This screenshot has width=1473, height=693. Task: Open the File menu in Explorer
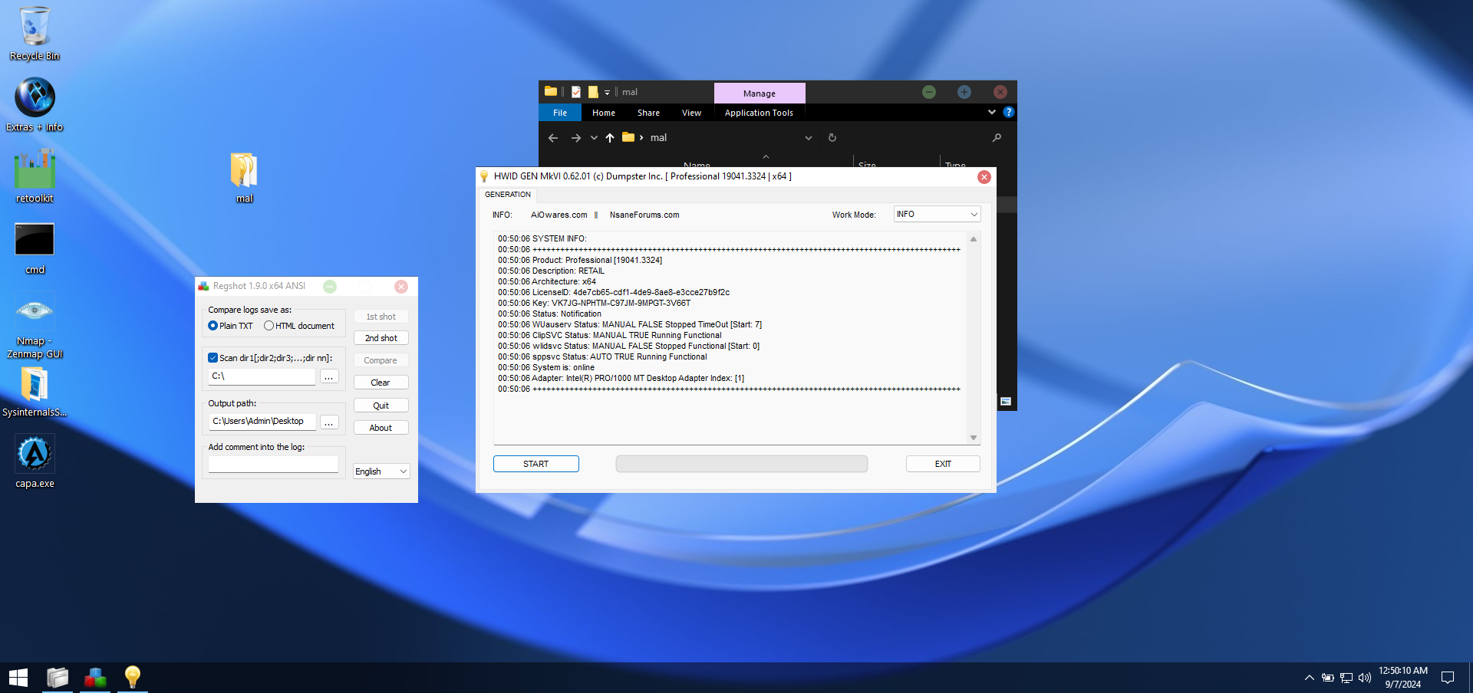pyautogui.click(x=560, y=113)
